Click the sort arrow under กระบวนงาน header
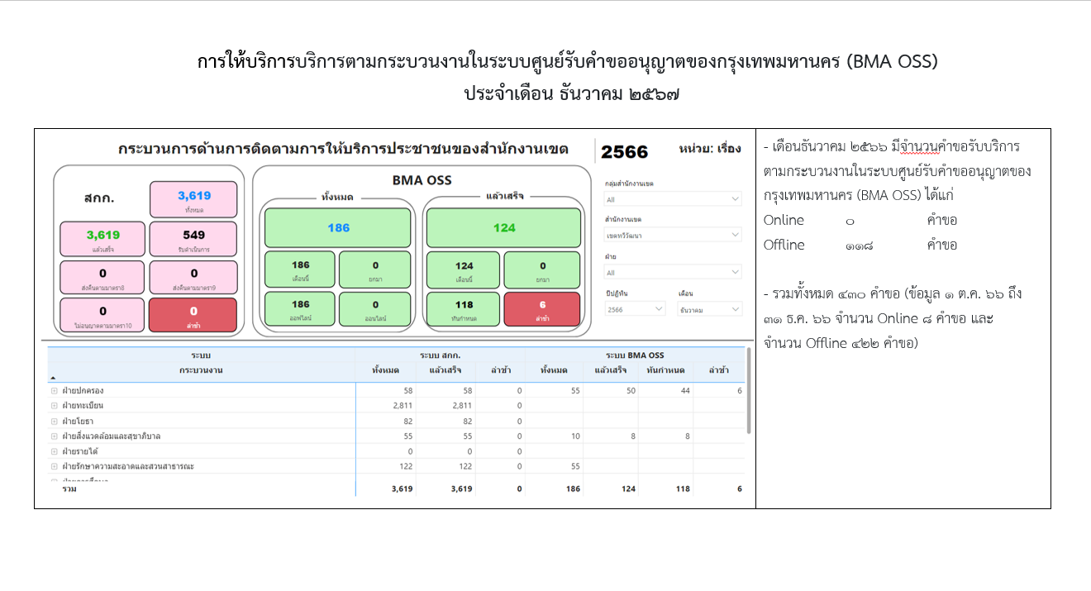This screenshot has width=1091, height=591. (54, 378)
